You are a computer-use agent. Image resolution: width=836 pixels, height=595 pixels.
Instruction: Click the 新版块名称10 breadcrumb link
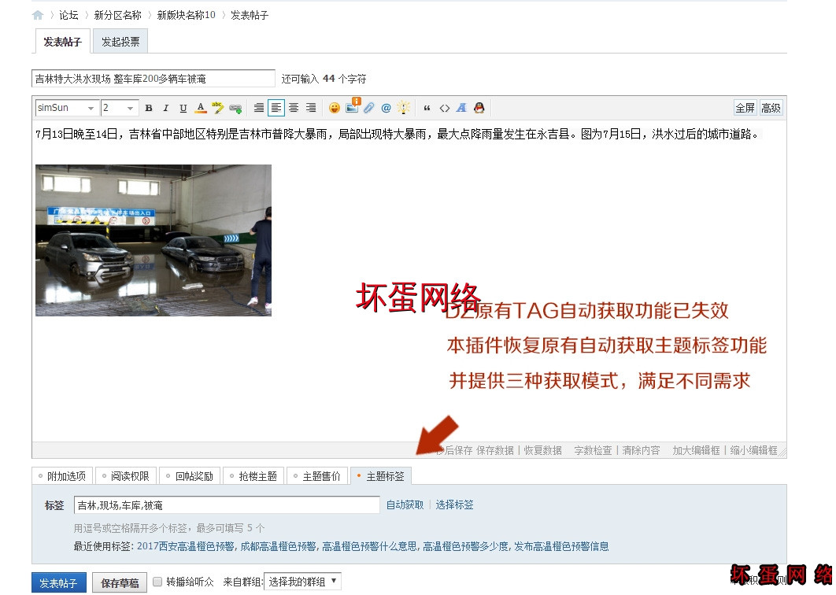[186, 15]
